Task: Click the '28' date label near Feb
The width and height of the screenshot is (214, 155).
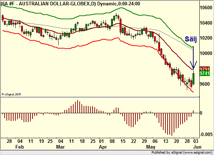Action: point(9,141)
